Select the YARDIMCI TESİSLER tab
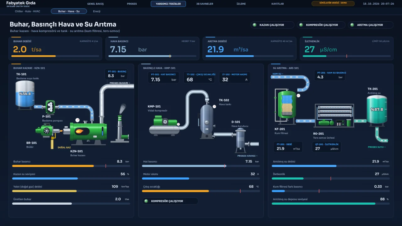The height and width of the screenshot is (226, 402). tap(168, 4)
